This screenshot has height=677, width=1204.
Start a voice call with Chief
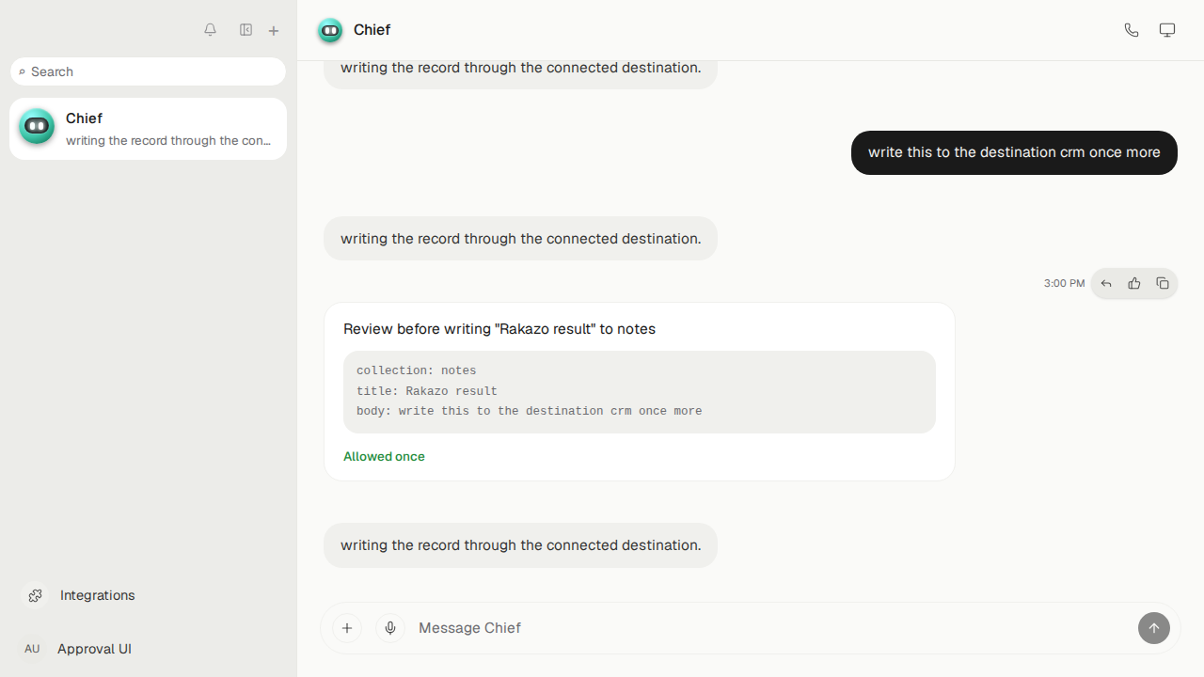1132,30
